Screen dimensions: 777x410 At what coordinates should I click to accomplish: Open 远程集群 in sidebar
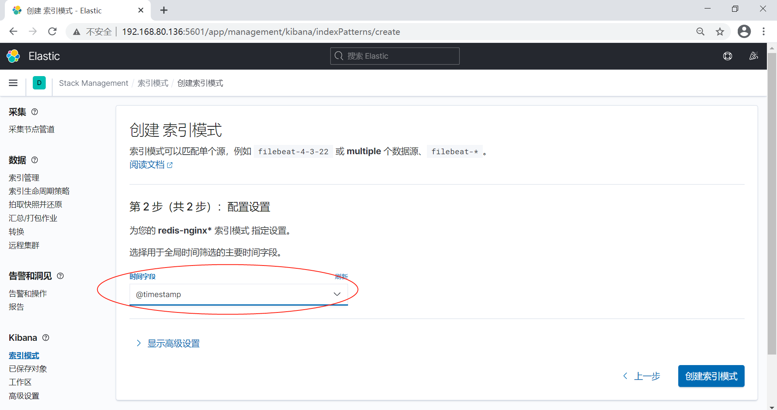coord(24,245)
